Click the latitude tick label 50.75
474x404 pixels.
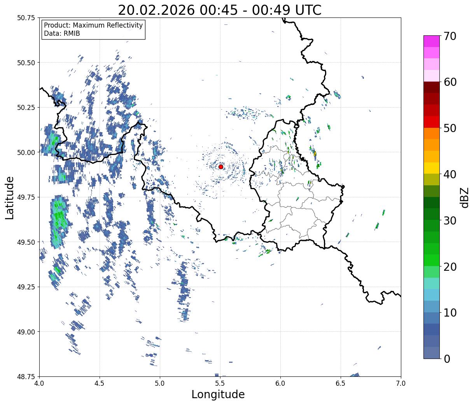tap(26, 18)
